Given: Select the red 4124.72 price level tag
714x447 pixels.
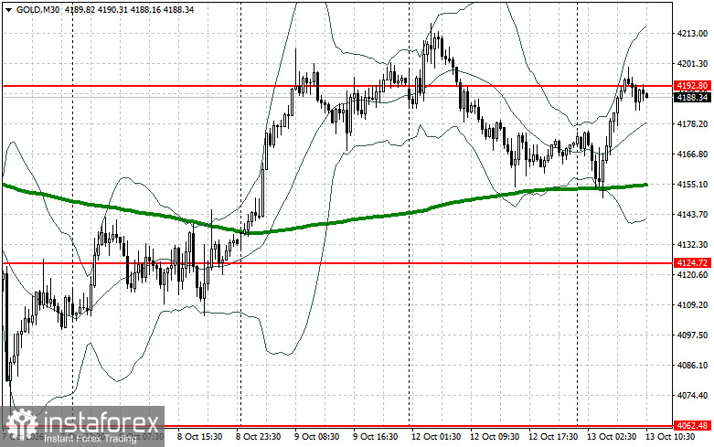Looking at the screenshot, I should click(692, 262).
